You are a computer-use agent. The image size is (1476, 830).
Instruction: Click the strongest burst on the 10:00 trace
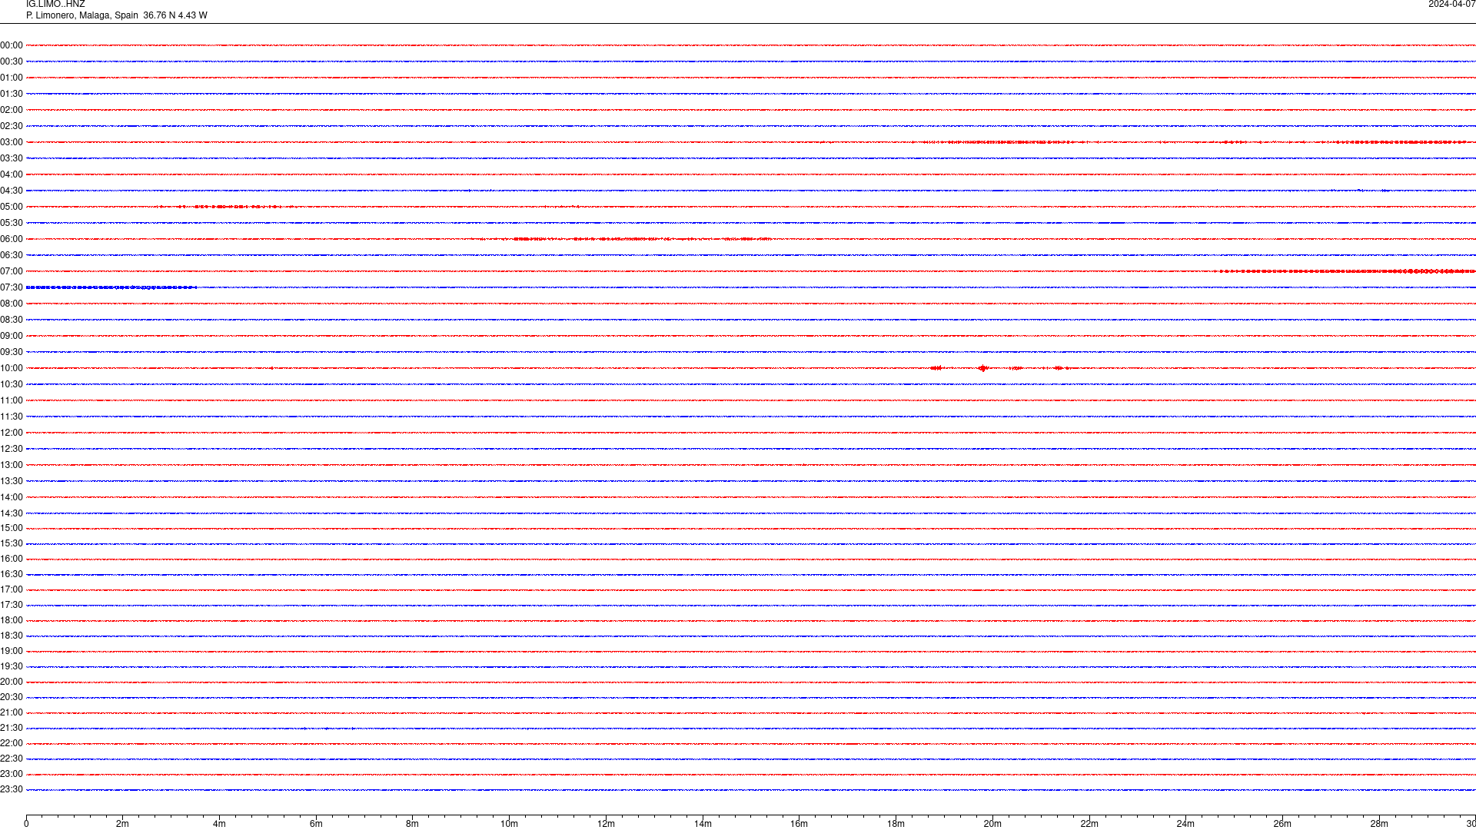[x=982, y=368]
